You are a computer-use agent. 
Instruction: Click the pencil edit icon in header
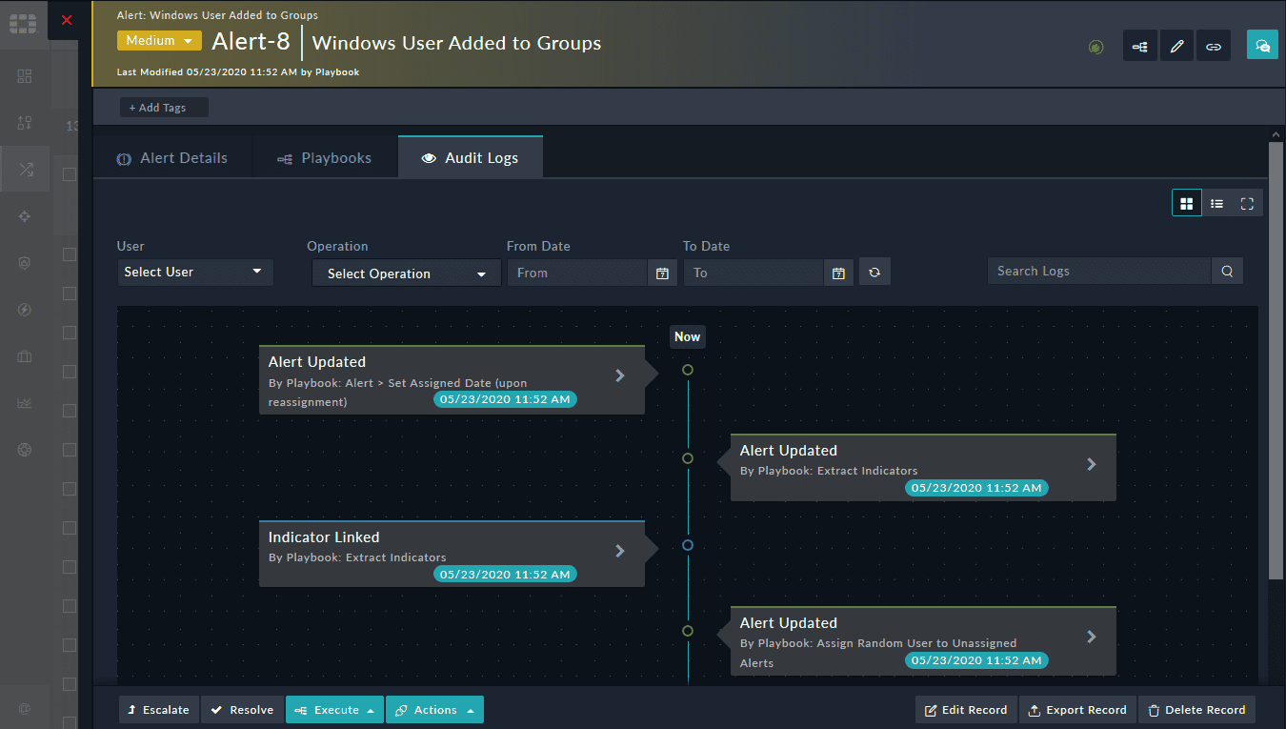[1176, 46]
